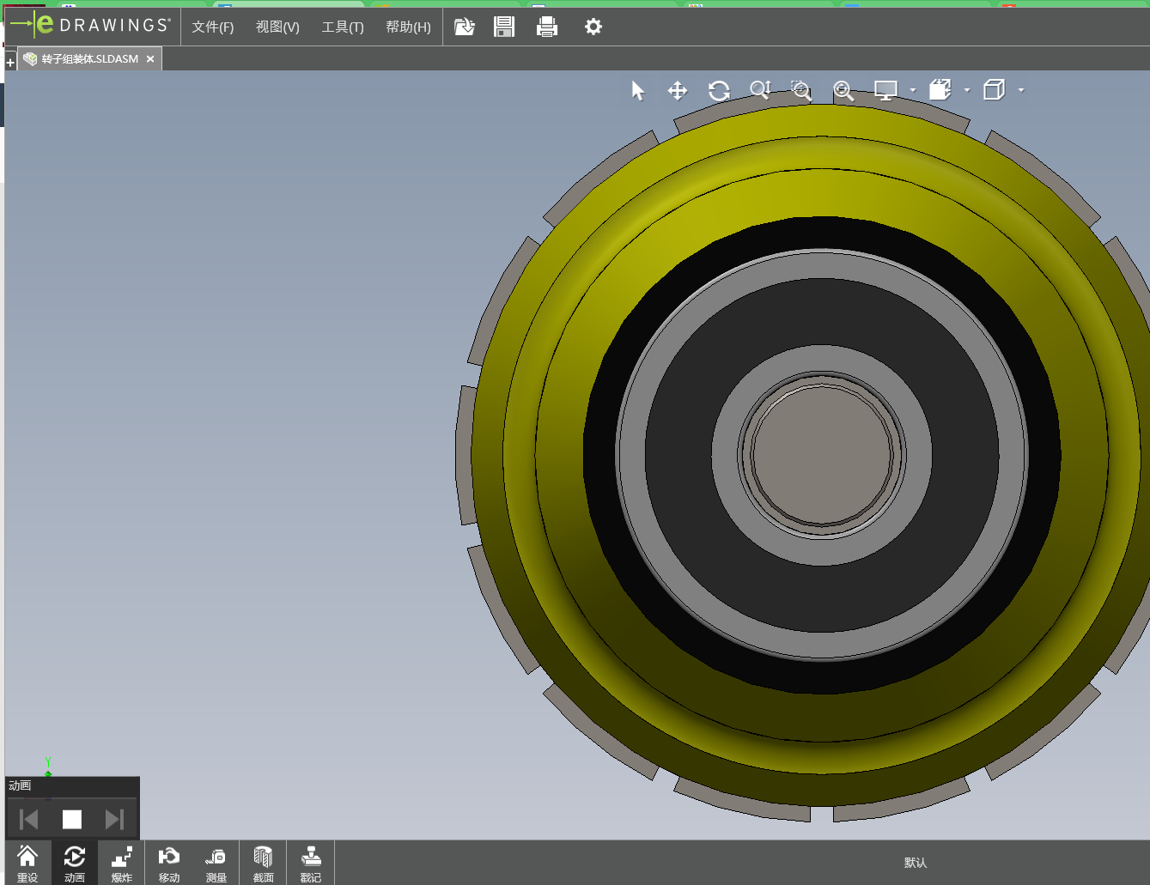
Task: Open the 工具(T) menu
Action: click(343, 27)
